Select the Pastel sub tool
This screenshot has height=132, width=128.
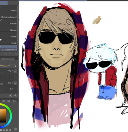(x=8, y=35)
